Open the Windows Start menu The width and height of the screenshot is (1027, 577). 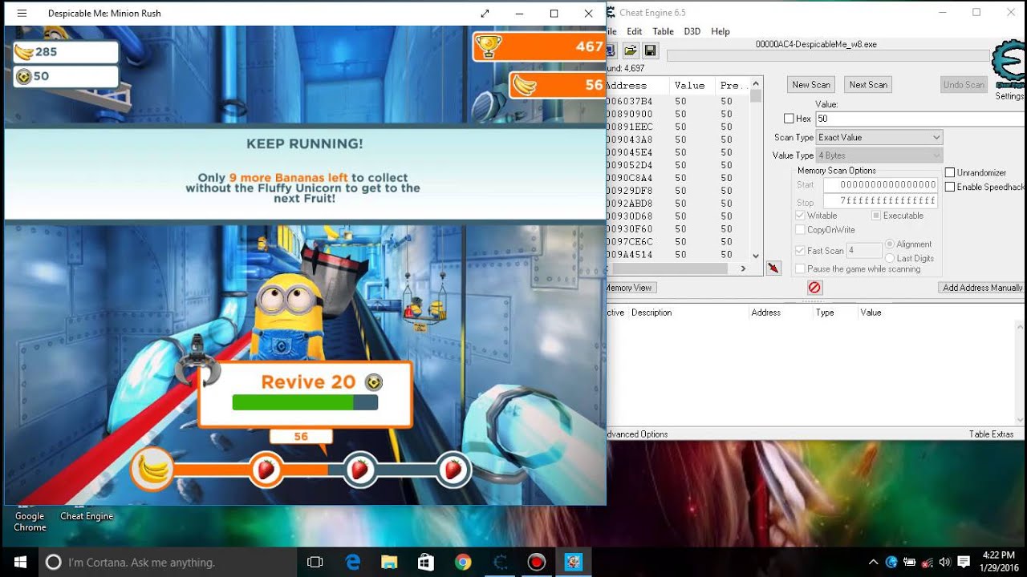point(19,562)
